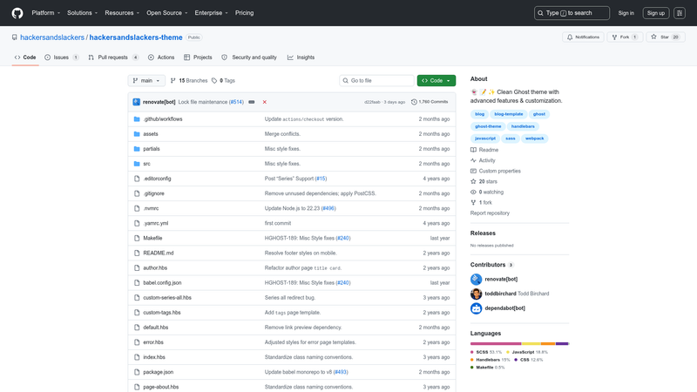Expand the Platform menu
The image size is (697, 392).
(46, 13)
